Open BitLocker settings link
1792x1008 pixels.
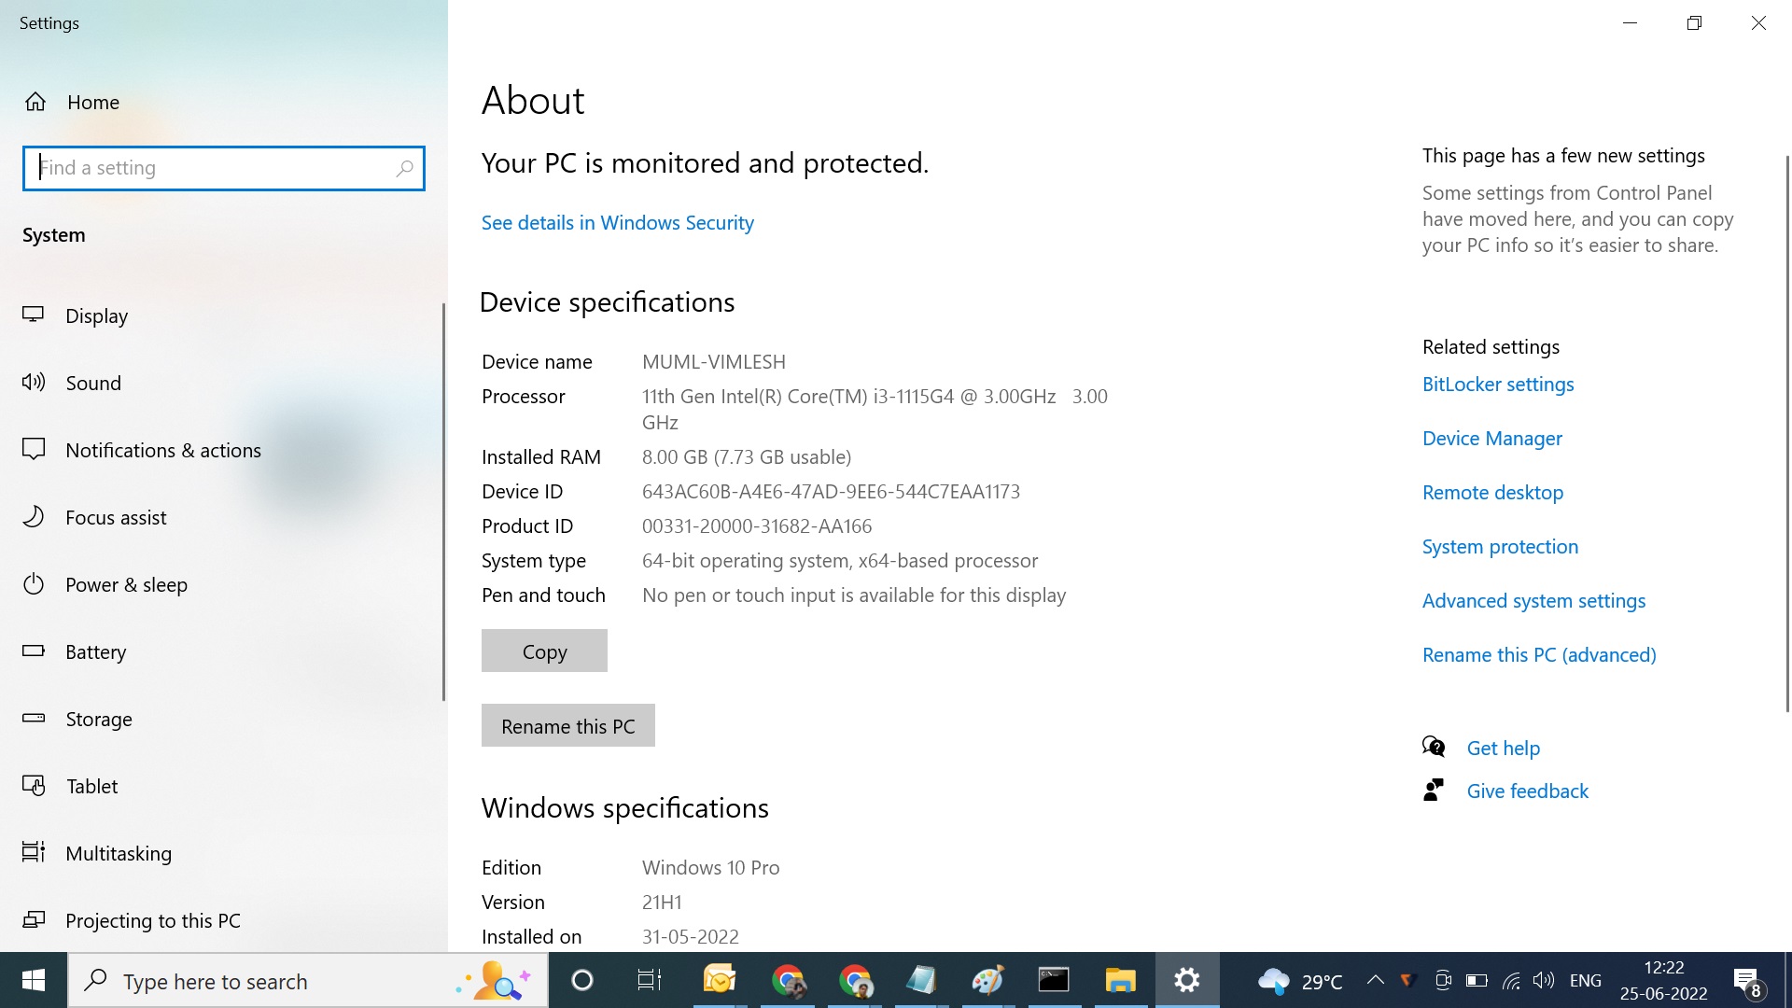(1497, 385)
